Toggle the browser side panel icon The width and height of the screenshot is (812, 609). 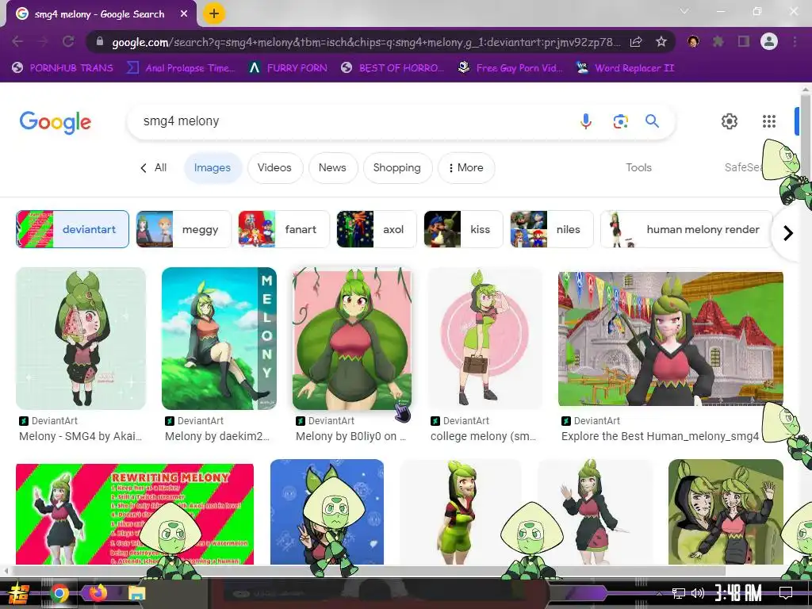click(744, 41)
